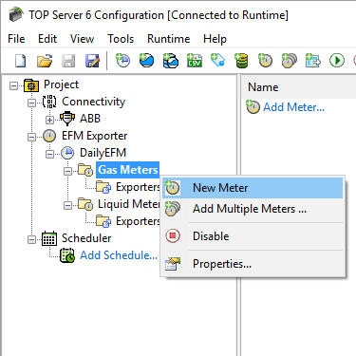The width and height of the screenshot is (356, 356).
Task: Open the Help menu
Action: (x=215, y=39)
